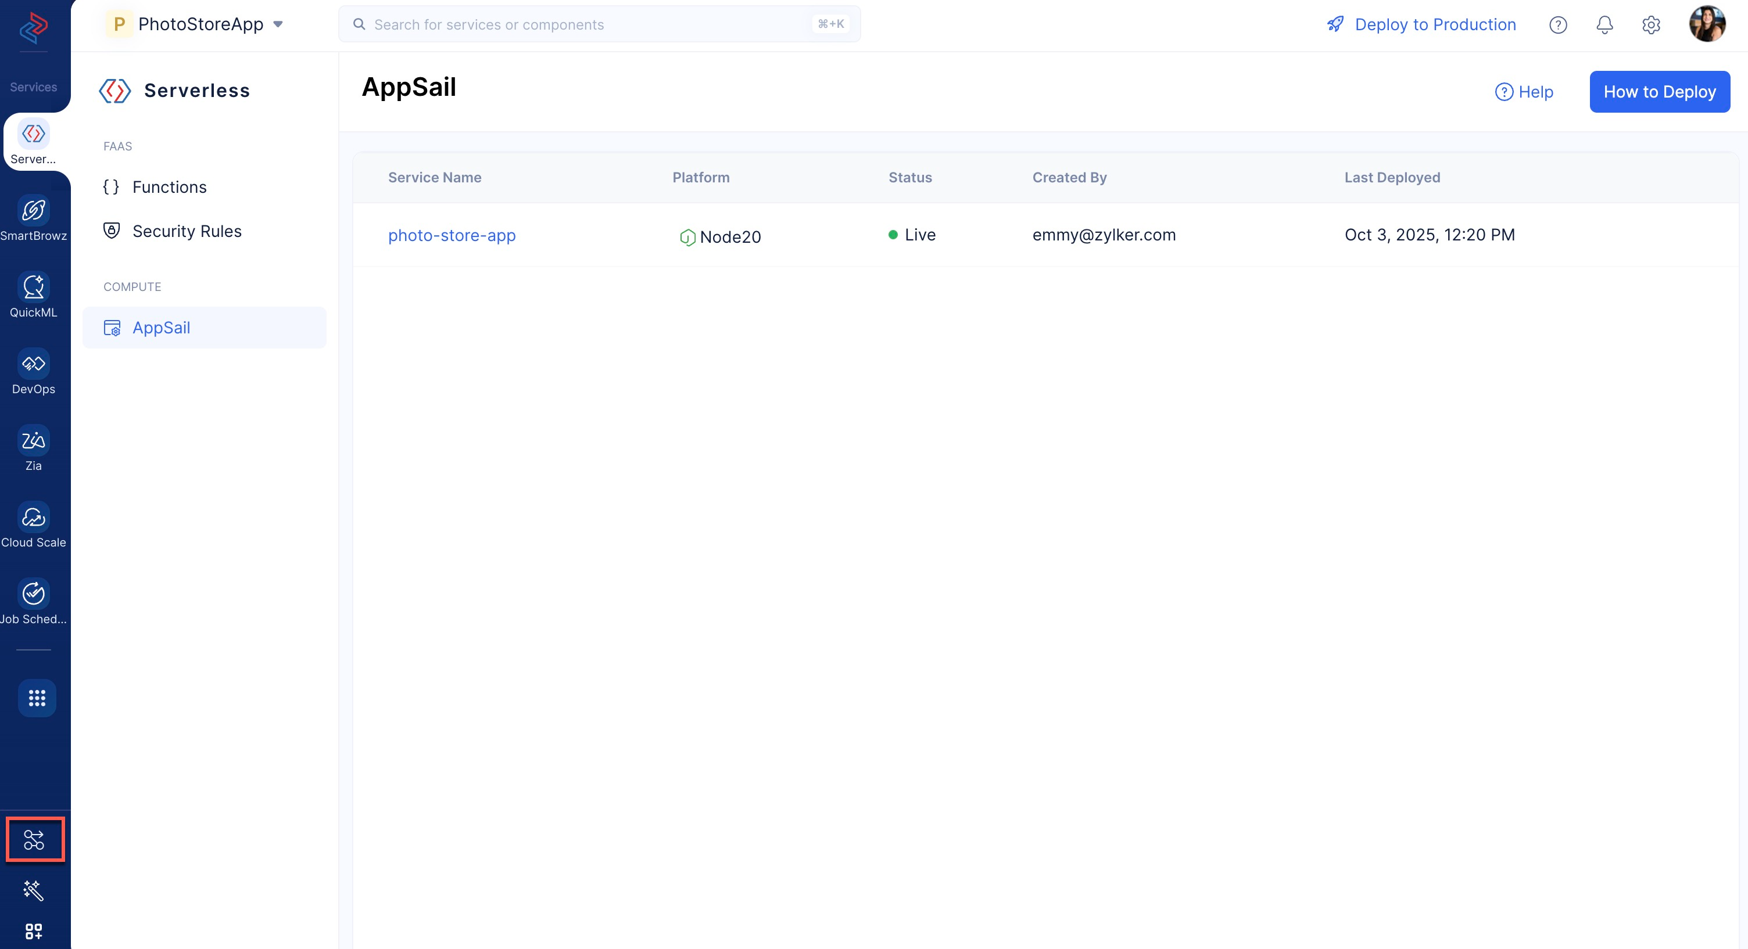Expand PhotoStoreApp project dropdown
Viewport: 1748px width, 949px height.
tap(278, 24)
